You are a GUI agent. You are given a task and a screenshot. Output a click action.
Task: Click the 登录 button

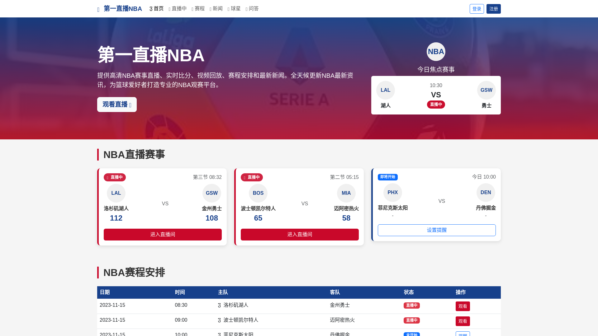pos(477,9)
